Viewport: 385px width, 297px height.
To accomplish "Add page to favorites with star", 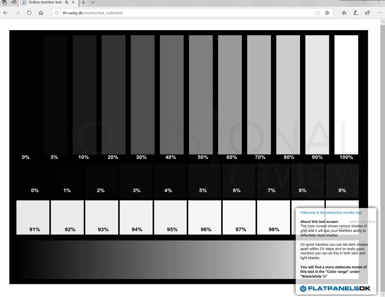I will coord(327,13).
